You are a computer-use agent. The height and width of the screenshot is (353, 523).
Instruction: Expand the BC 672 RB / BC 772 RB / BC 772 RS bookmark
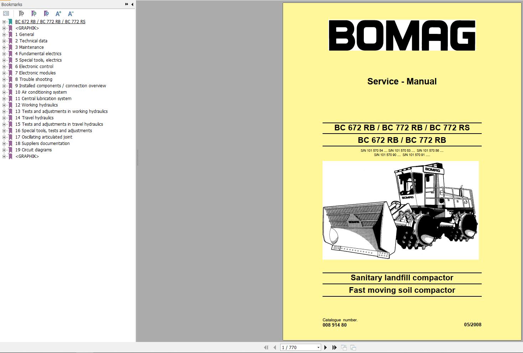[4, 22]
